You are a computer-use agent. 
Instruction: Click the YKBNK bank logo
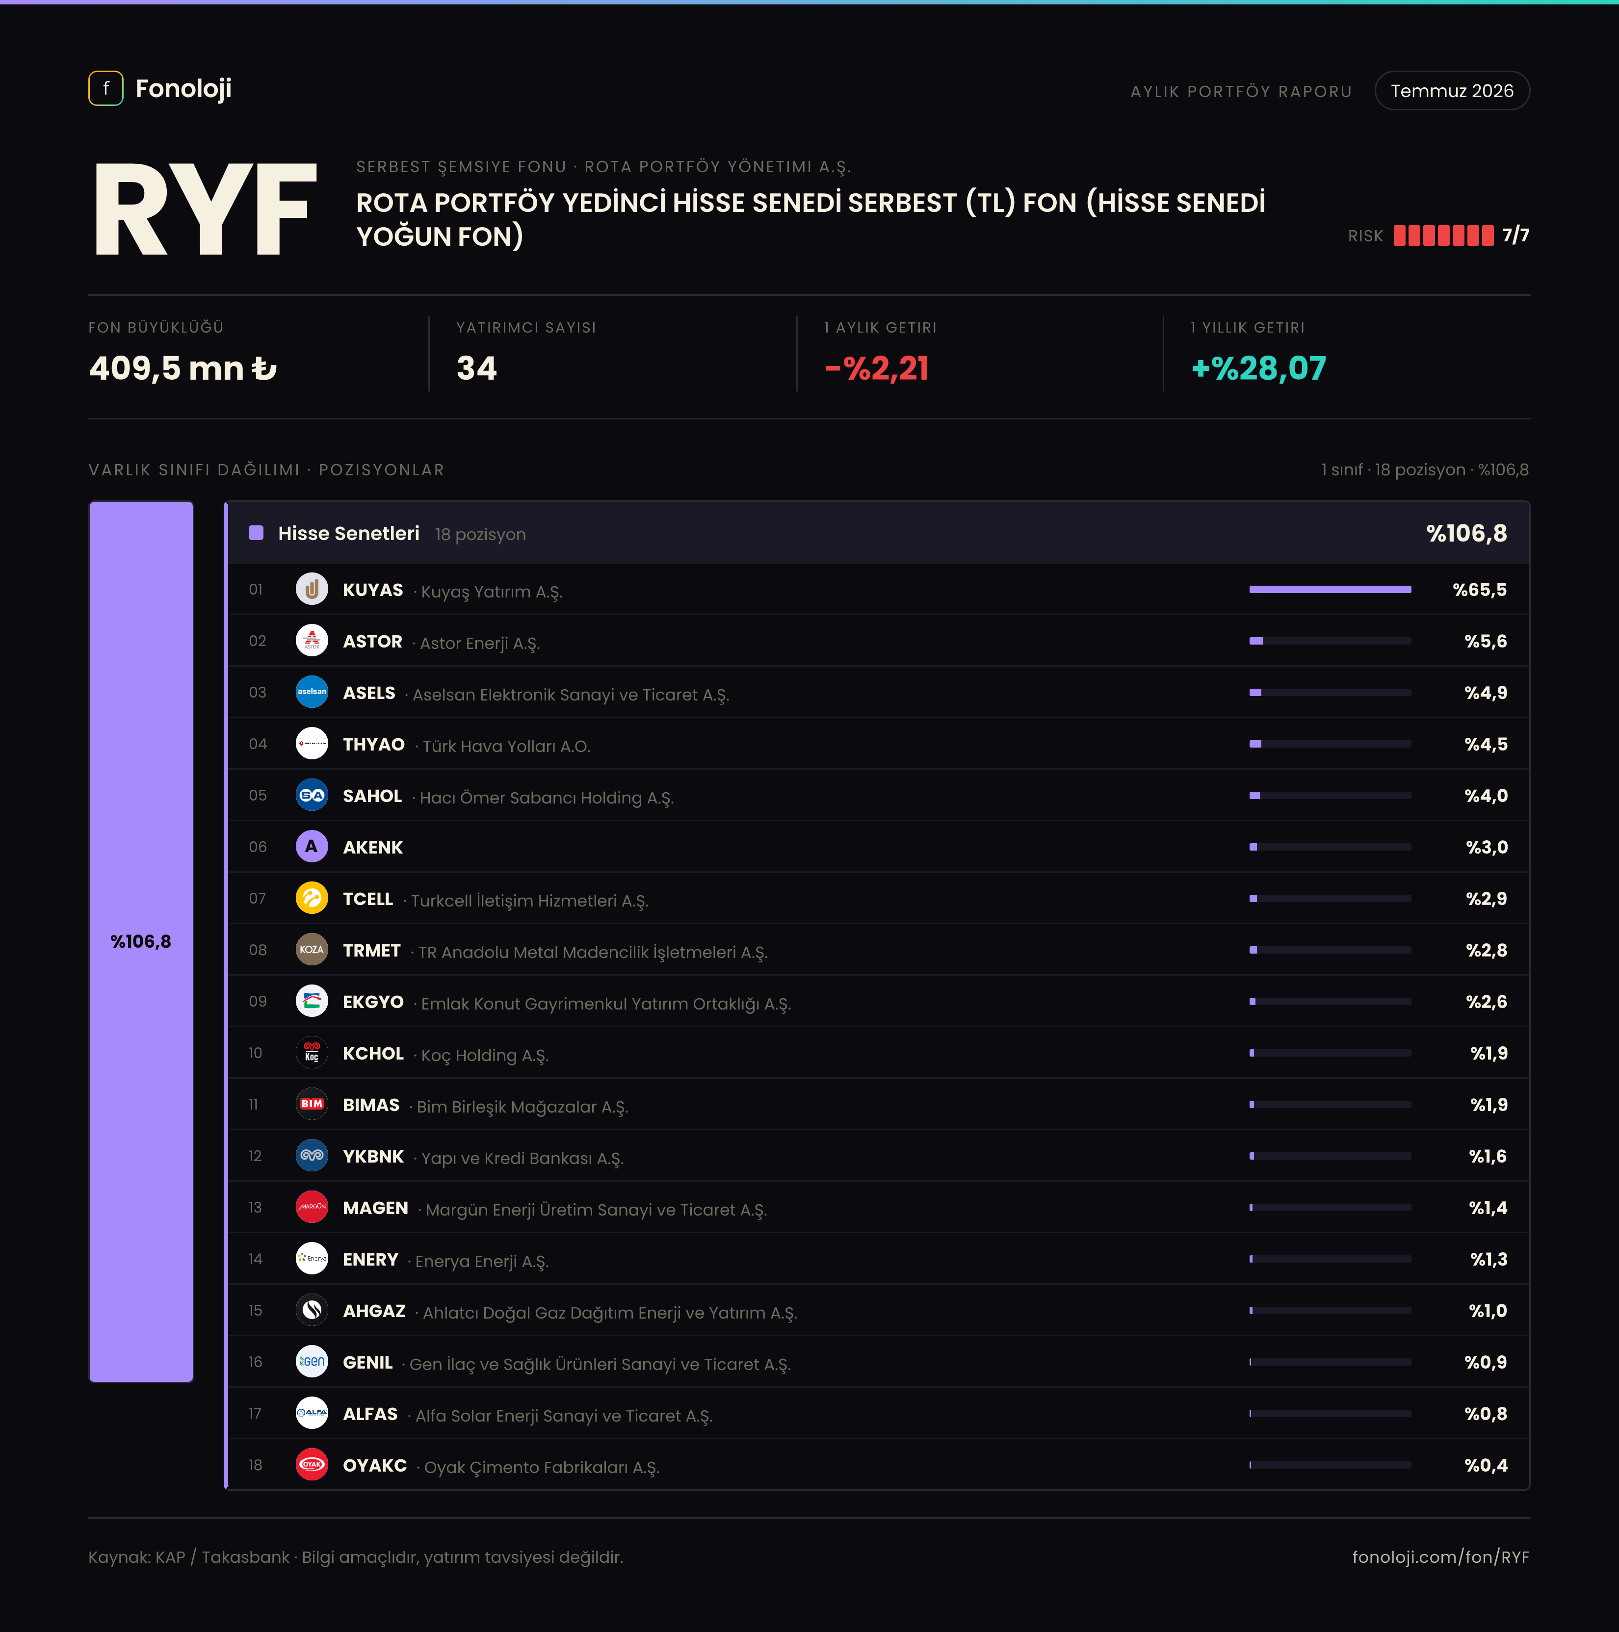pyautogui.click(x=312, y=1156)
